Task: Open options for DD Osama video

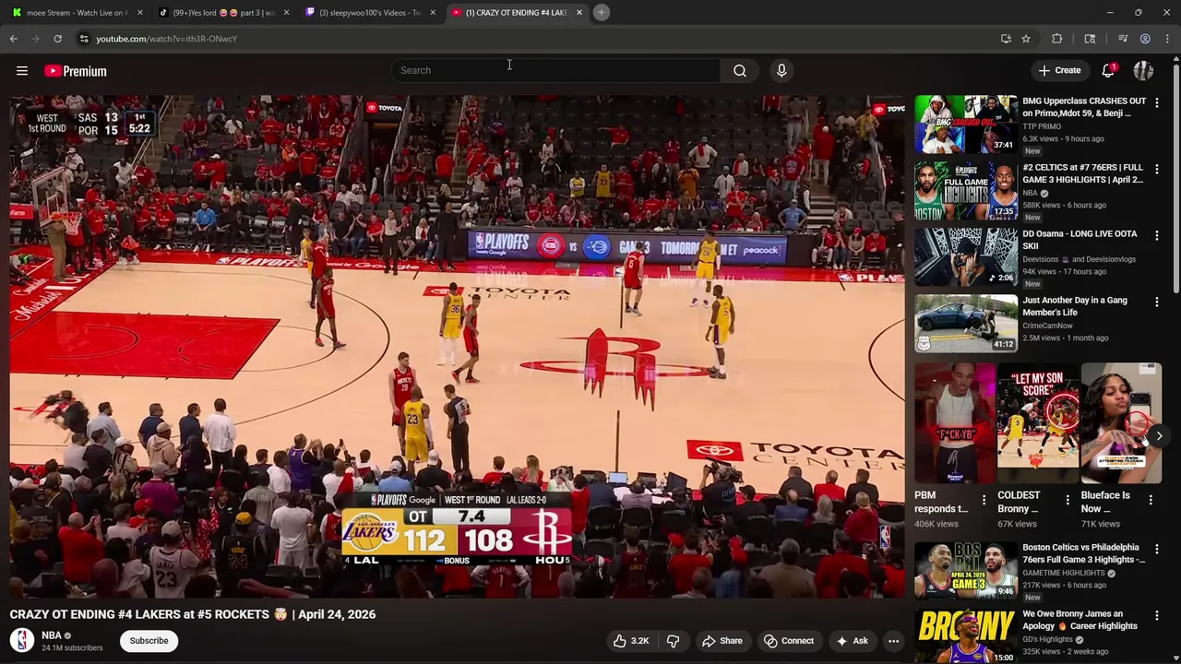Action: [1156, 235]
